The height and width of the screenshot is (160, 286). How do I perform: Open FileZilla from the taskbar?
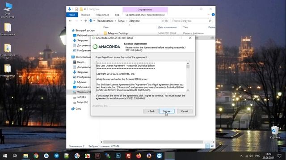pyautogui.click(x=128, y=156)
